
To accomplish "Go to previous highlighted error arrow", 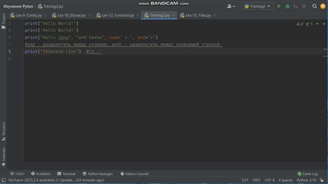I will point(317,24).
